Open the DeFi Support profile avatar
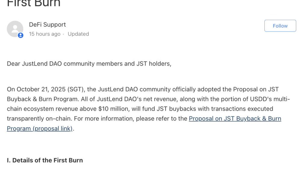The height and width of the screenshot is (171, 308). click(15, 29)
